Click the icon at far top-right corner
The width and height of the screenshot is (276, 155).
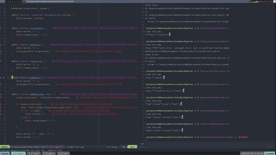point(274,1)
